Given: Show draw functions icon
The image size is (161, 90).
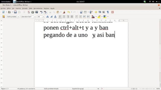Looking at the screenshot, I should (91, 12).
